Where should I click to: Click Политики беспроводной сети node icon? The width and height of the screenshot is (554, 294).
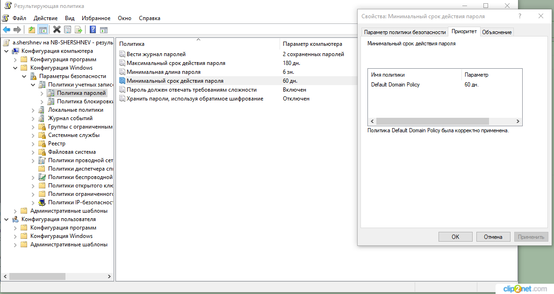coord(42,177)
